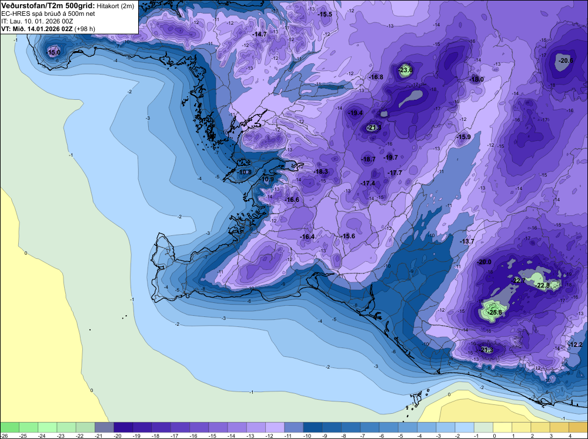Click the -15.6 temperature label
The height and width of the screenshot is (439, 588).
point(348,236)
